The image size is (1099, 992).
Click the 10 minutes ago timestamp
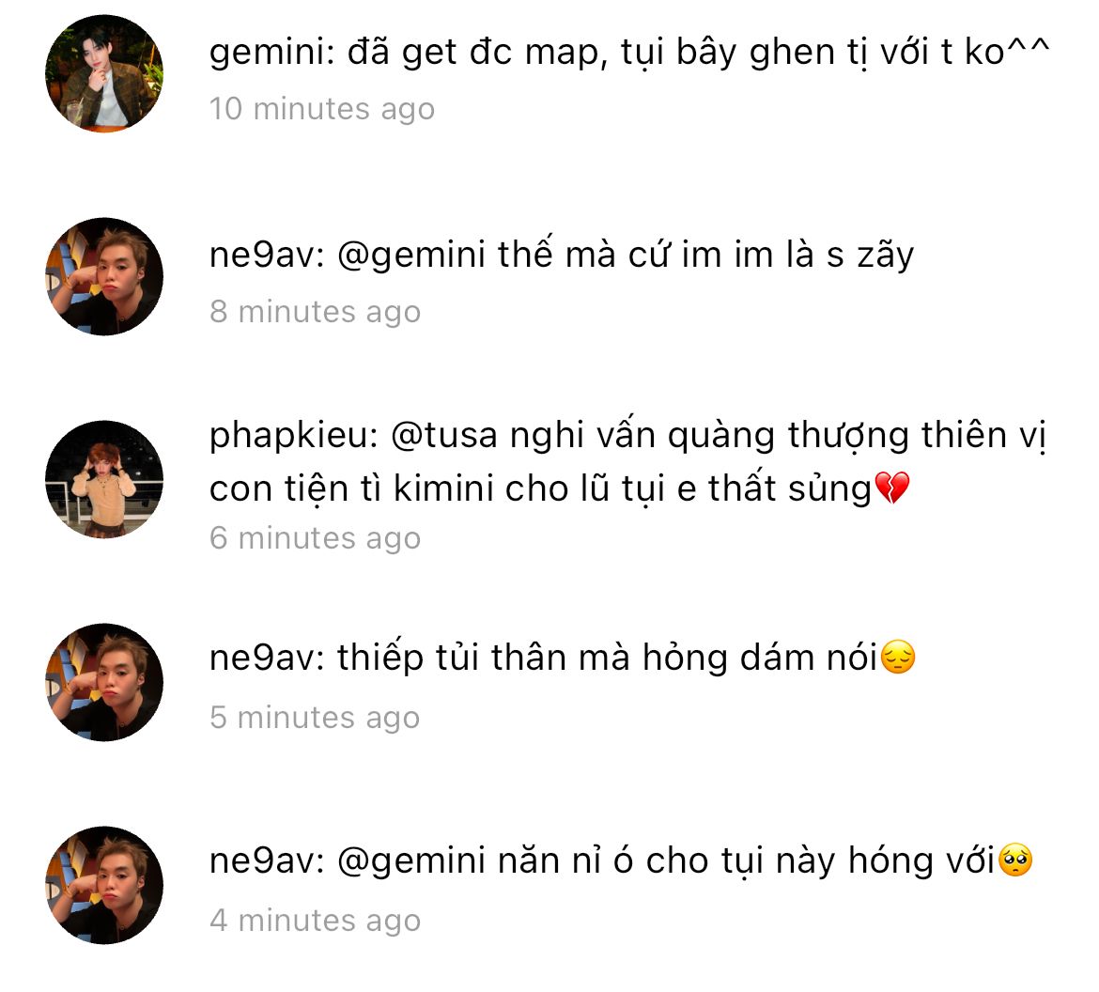322,109
